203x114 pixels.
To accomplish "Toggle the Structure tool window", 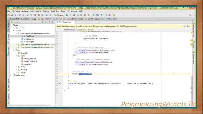I will 8,39.
